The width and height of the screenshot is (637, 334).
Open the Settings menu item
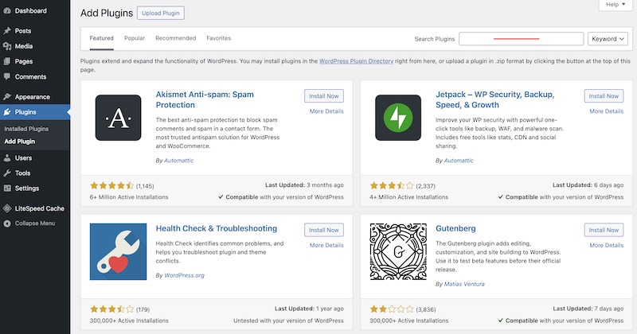tap(35, 188)
